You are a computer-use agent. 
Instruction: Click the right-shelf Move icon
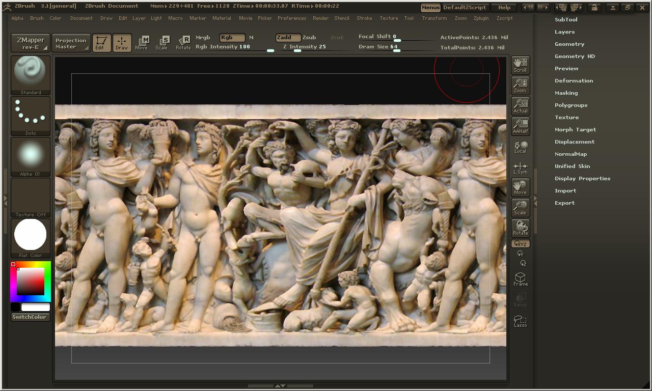tap(520, 187)
